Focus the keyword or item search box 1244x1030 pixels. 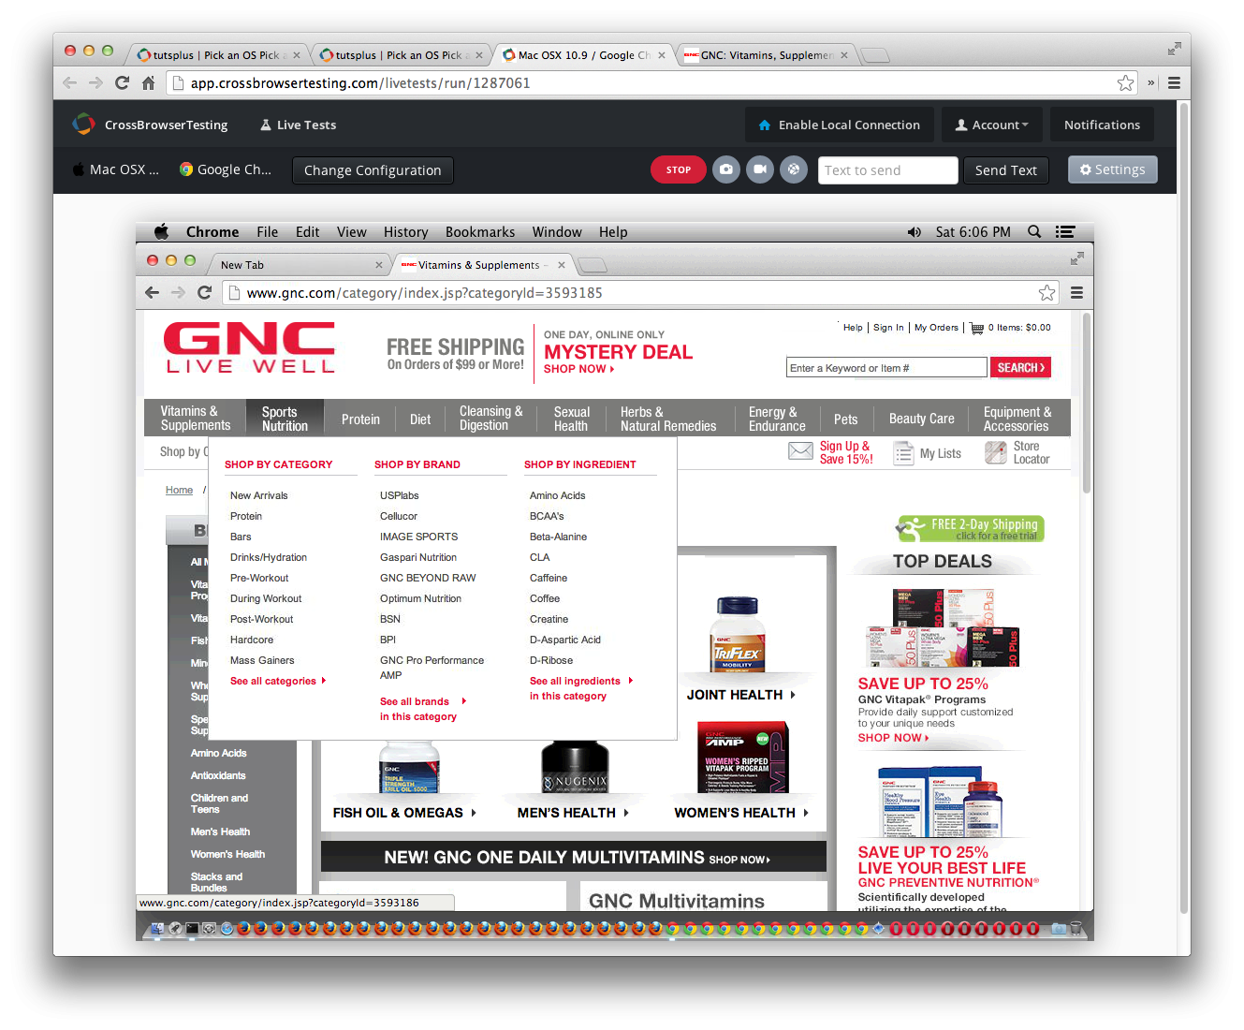pos(886,368)
